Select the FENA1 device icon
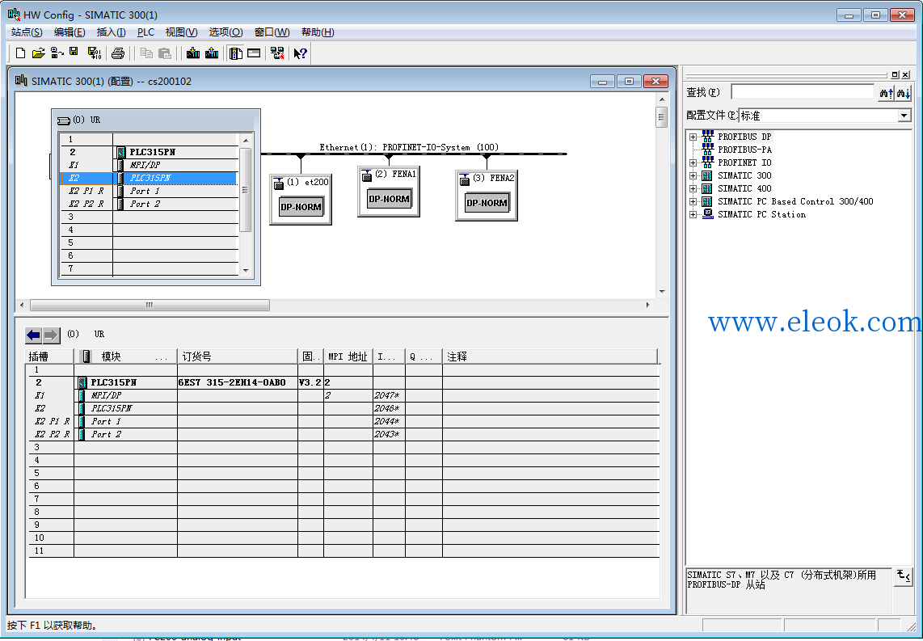The height and width of the screenshot is (641, 923). [389, 192]
